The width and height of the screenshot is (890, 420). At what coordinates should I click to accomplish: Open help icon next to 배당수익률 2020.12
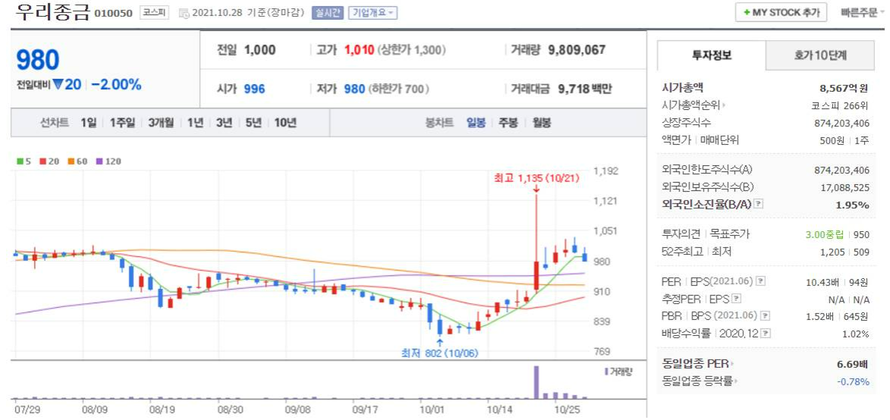point(766,334)
